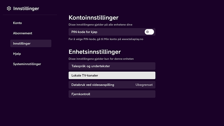Viewport: 224px width, 126px height.
Task: Click the 'gjelder kun for denne enheten' description
Action: [101, 59]
